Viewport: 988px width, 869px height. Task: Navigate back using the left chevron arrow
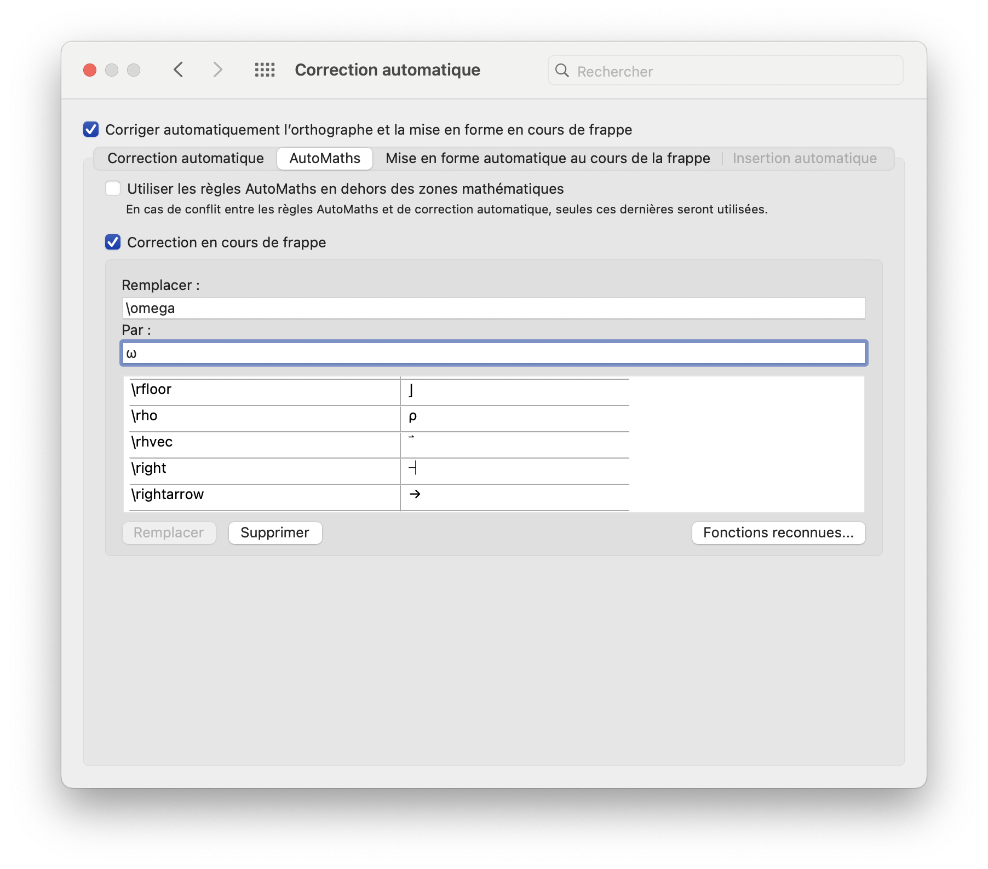(x=178, y=69)
